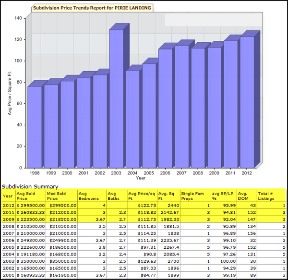The width and height of the screenshot is (288, 280).
Task: Click median sold price $186500.00
Action: [x=63, y=247]
